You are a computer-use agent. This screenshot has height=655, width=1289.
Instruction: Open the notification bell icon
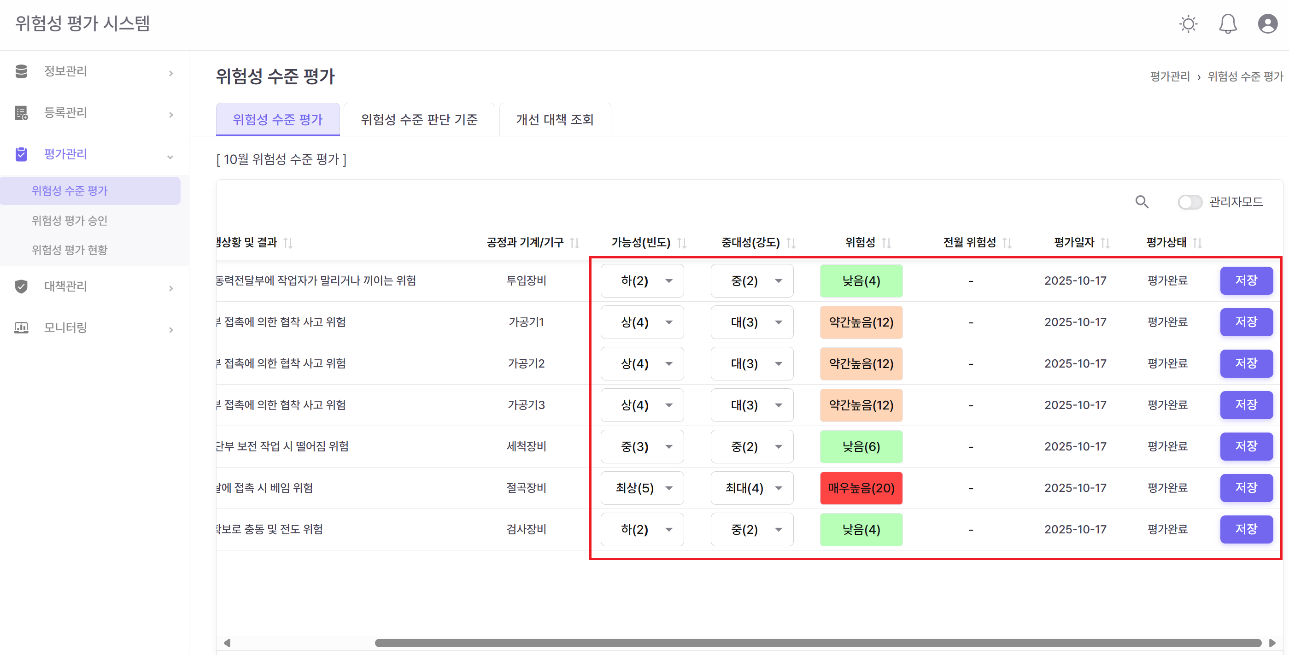point(1227,23)
